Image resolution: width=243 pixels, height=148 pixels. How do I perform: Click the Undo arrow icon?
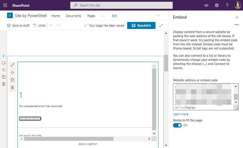point(35,25)
